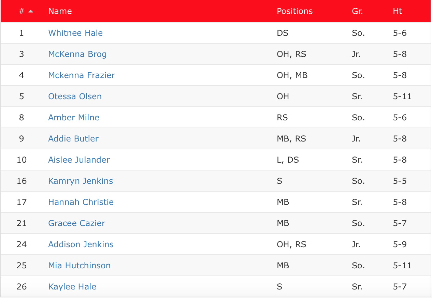The height and width of the screenshot is (298, 432).
Task: Click the # column header
Action: point(21,11)
